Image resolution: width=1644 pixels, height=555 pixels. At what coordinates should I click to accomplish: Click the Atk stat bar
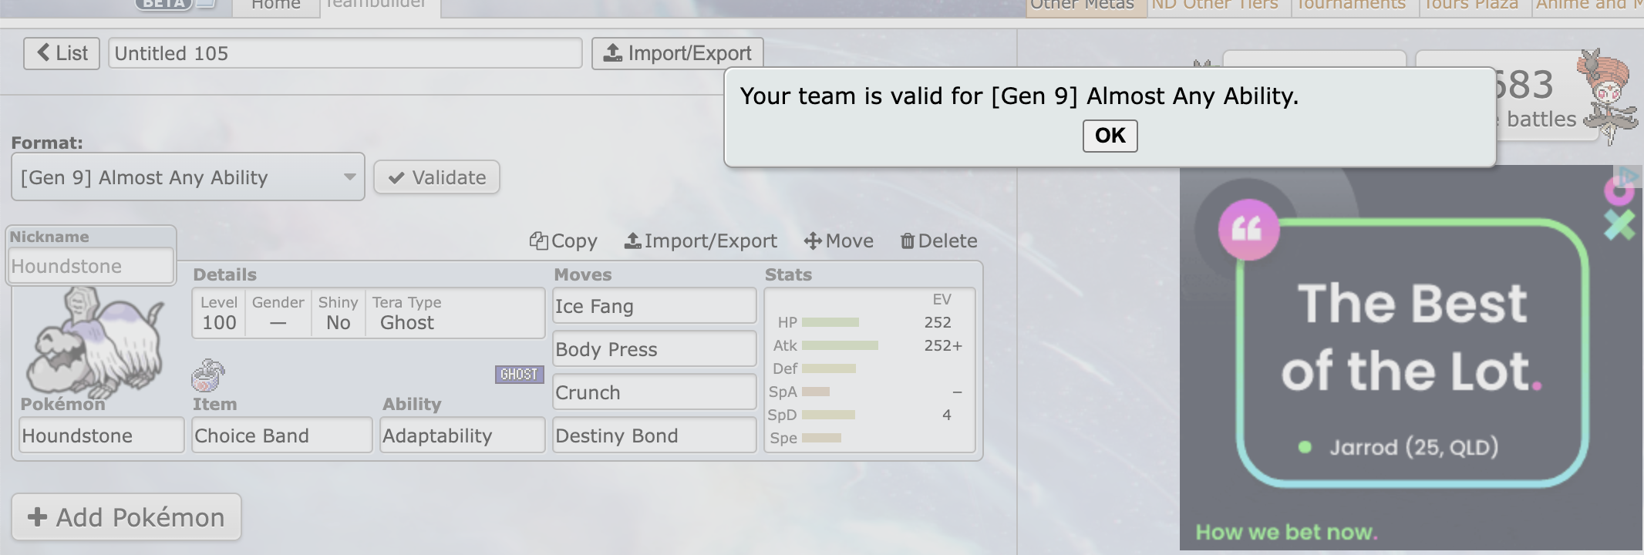point(840,345)
